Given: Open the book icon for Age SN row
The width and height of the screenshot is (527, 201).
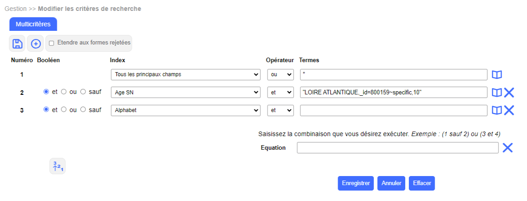Looking at the screenshot, I should [x=497, y=93].
